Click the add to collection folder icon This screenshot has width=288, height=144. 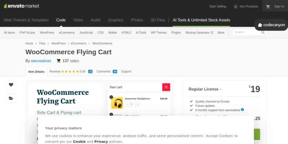11,98
